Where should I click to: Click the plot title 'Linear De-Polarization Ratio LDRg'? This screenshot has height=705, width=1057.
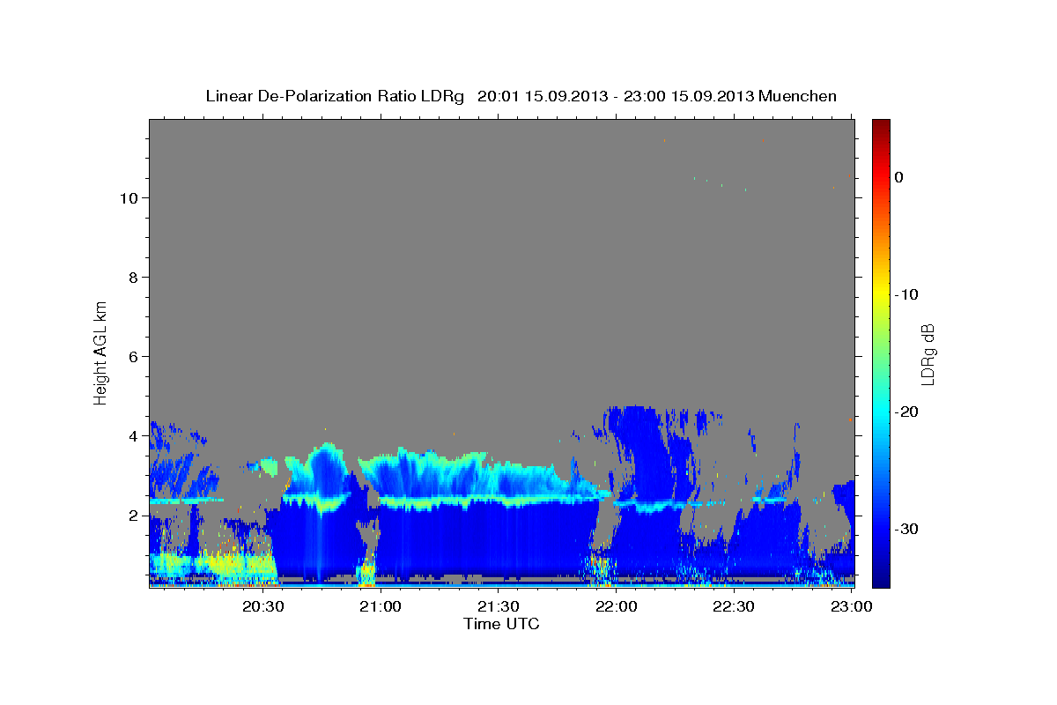pyautogui.click(x=335, y=96)
